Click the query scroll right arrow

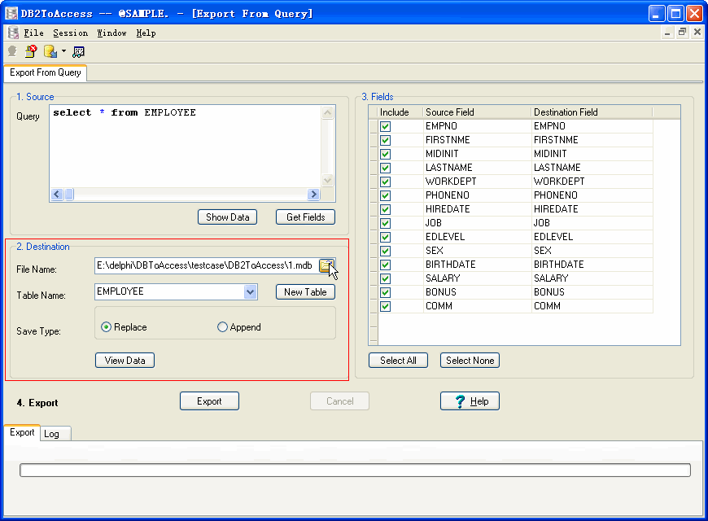coord(313,195)
